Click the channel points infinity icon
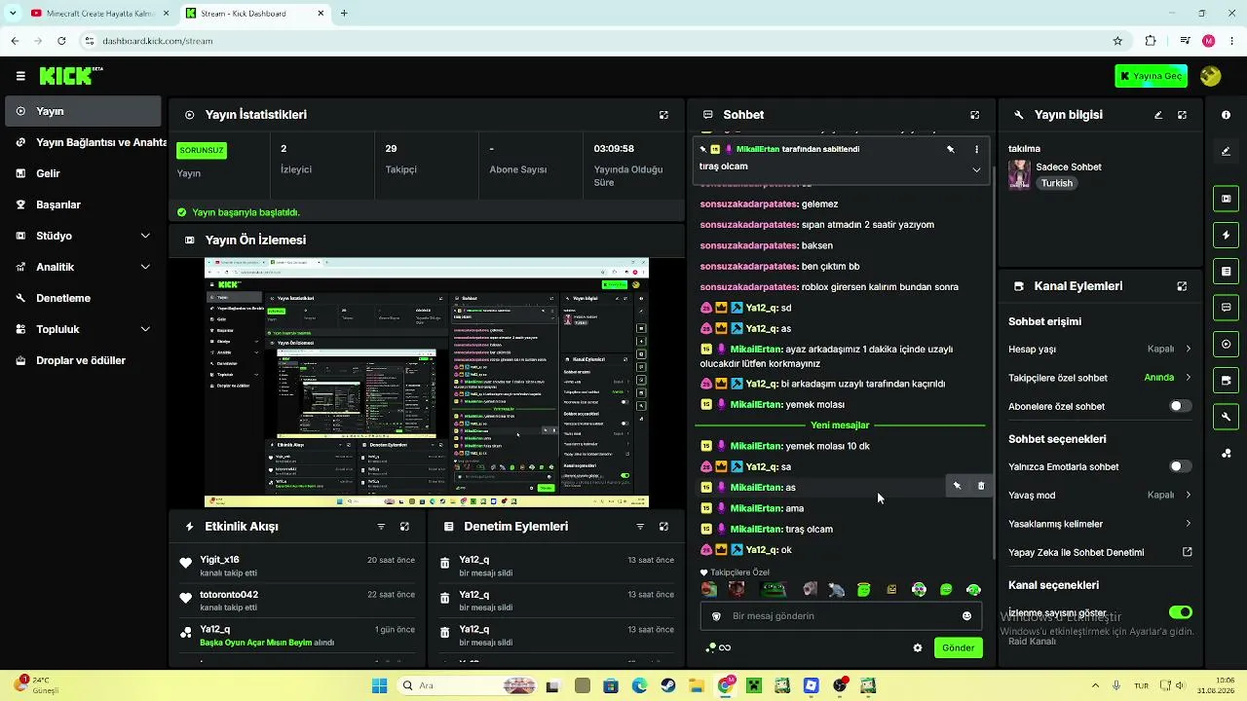 click(719, 647)
